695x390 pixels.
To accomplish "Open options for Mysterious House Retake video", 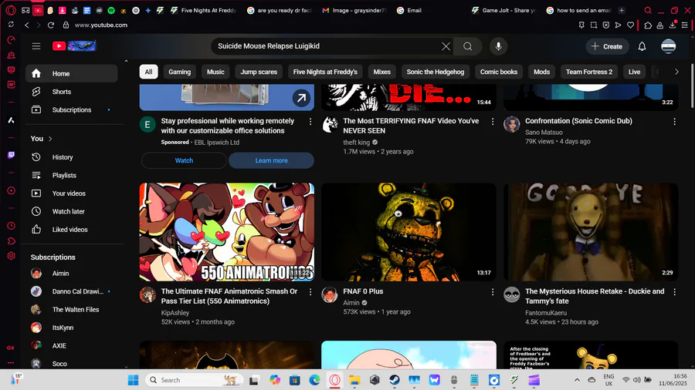I will click(675, 292).
